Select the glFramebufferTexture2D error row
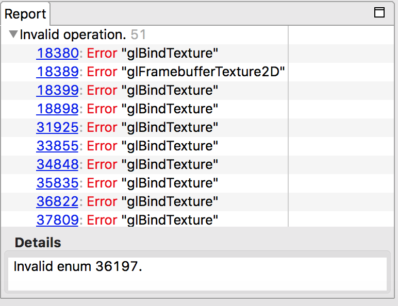This screenshot has width=398, height=306. [204, 72]
